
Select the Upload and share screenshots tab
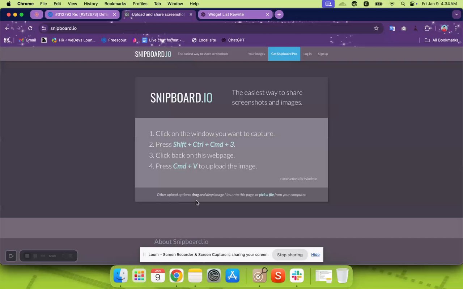(x=158, y=14)
